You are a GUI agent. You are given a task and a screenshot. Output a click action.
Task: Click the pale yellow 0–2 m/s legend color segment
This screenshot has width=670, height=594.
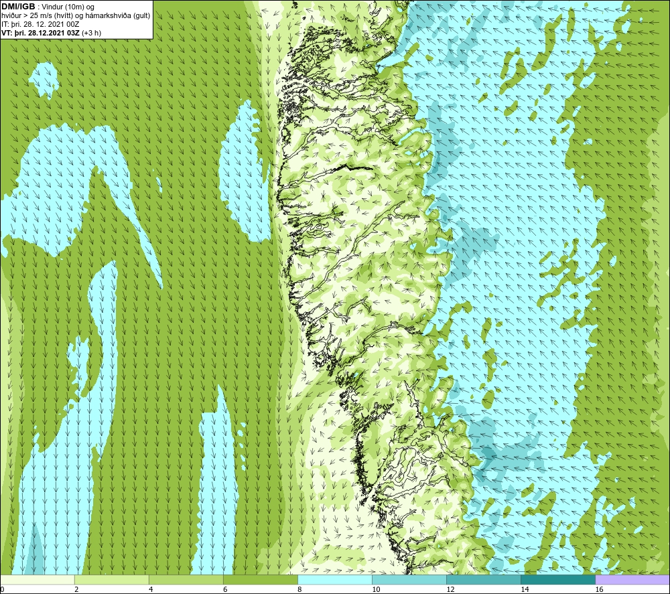pyautogui.click(x=38, y=579)
